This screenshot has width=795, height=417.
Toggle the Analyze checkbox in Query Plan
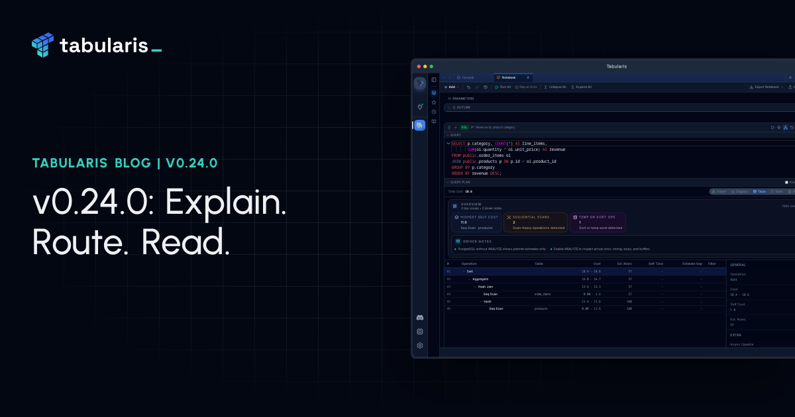pos(786,182)
